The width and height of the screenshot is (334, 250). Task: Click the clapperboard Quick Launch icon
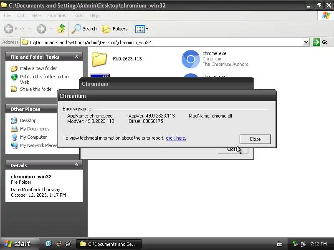[68, 244]
